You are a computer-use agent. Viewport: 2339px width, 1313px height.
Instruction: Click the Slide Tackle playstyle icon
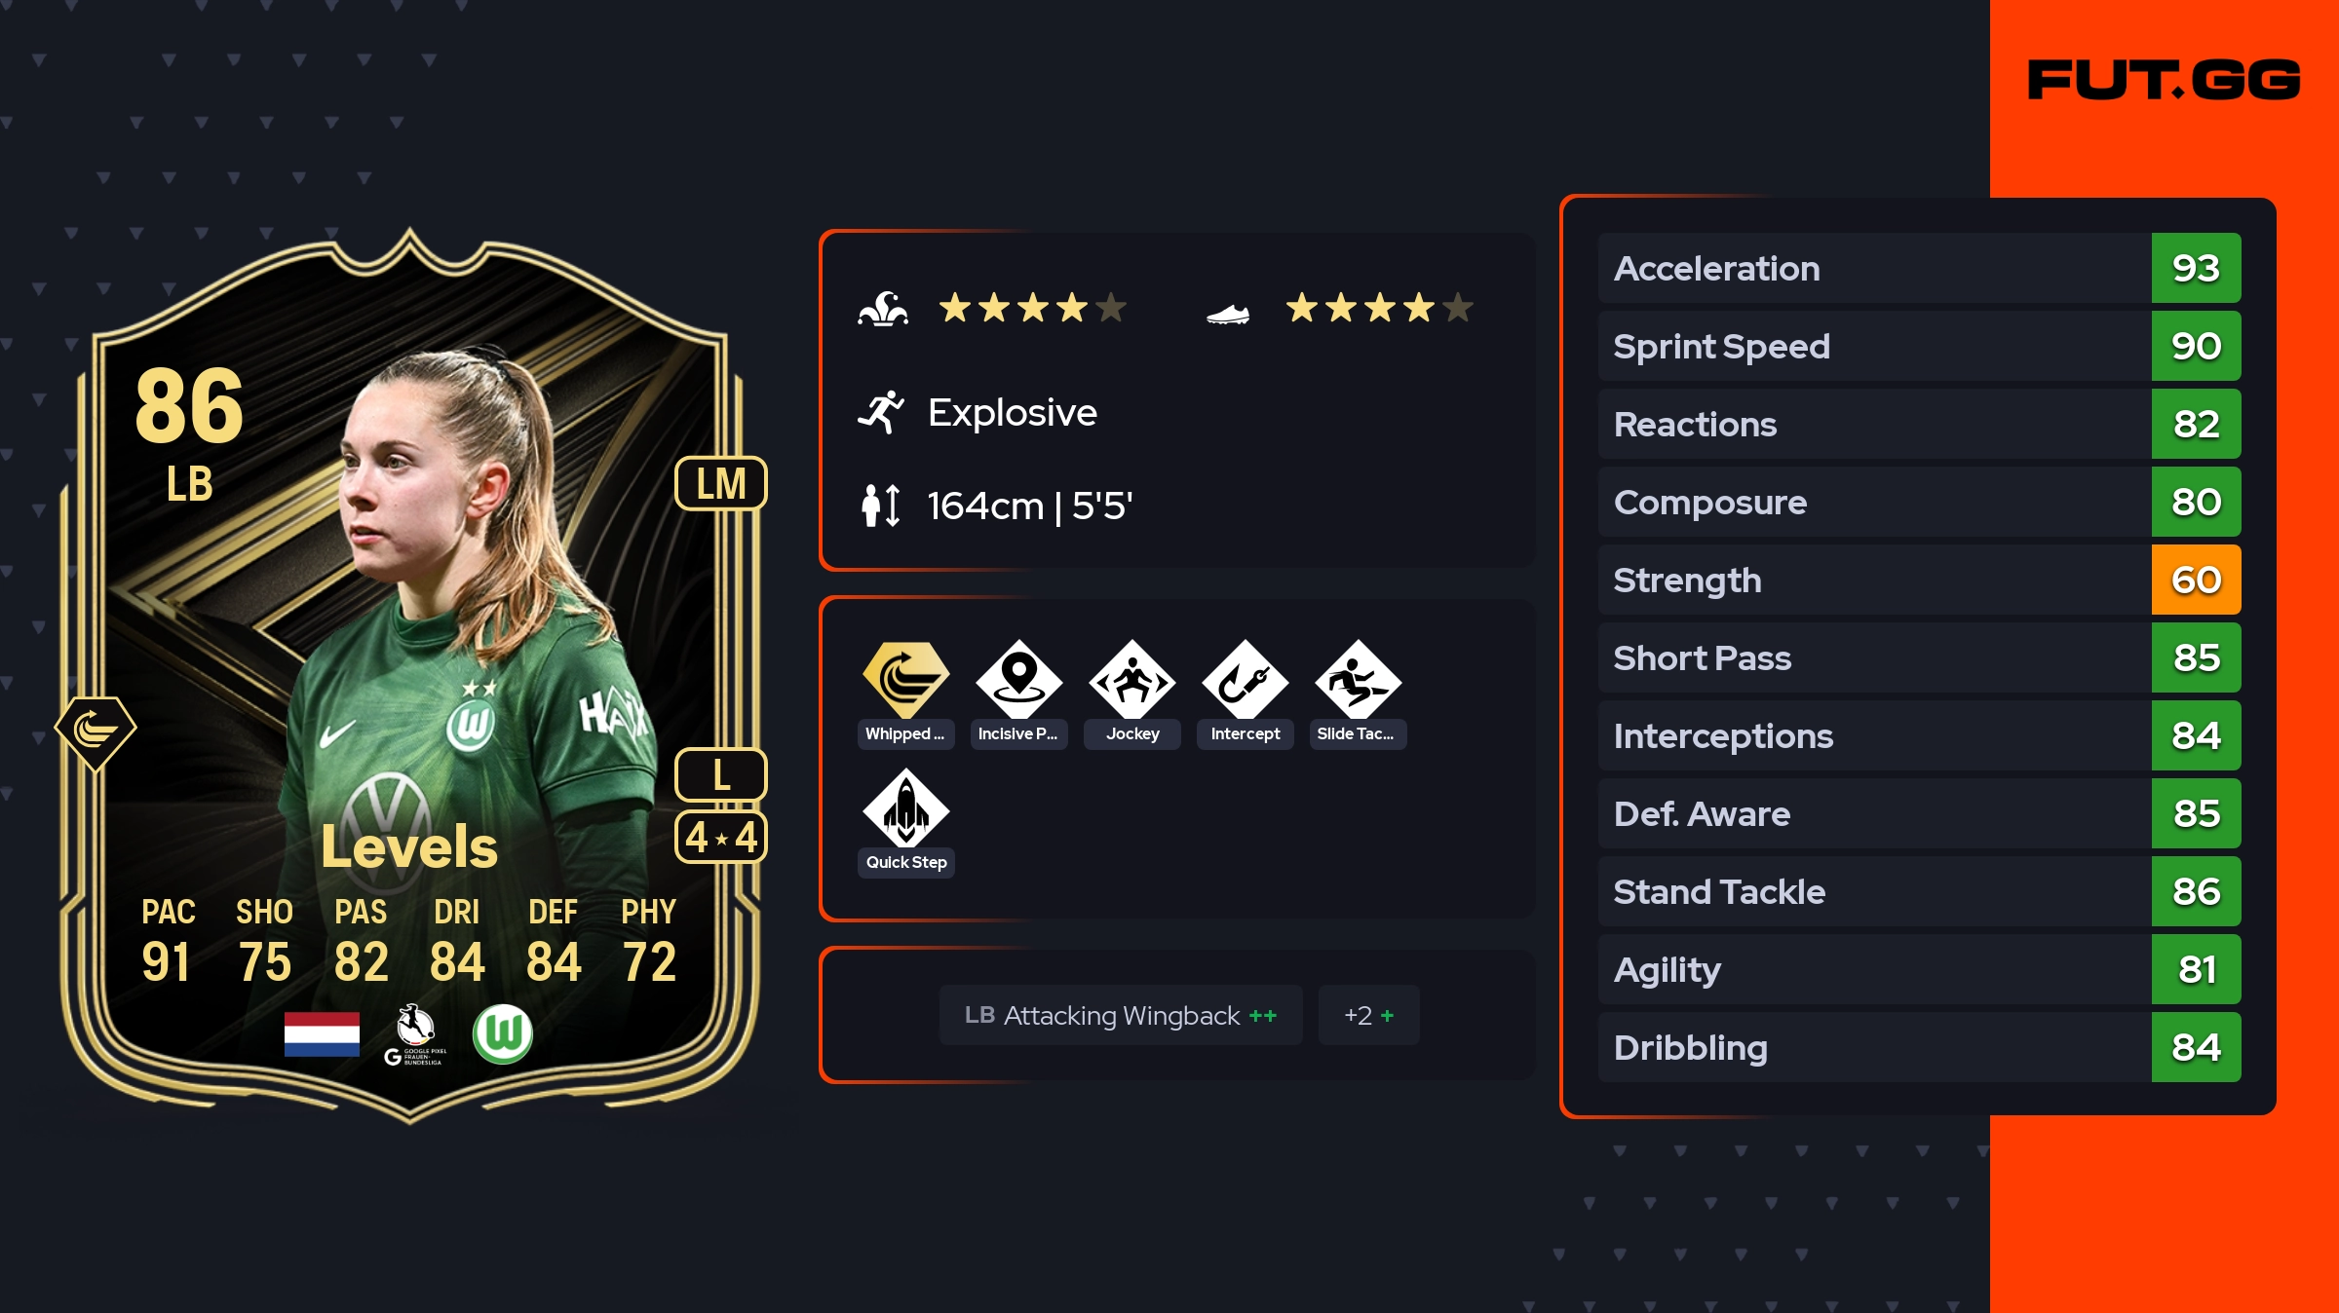1358,678
